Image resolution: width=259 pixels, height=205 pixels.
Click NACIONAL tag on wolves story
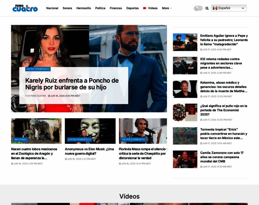click(21, 139)
